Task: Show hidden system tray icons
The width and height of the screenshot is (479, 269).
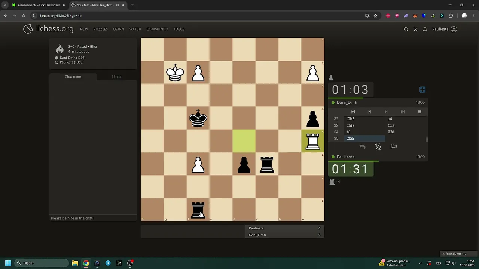Action: tap(421, 263)
